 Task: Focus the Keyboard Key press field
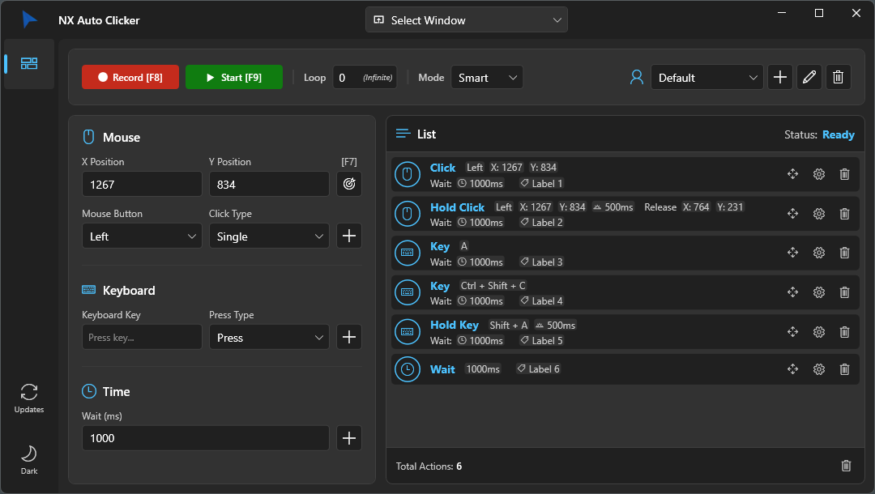coord(142,338)
